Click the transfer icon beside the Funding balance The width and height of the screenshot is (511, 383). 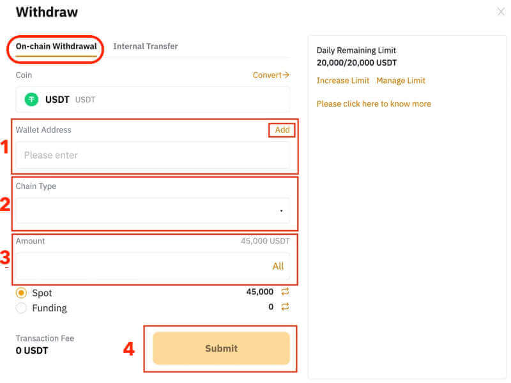pos(285,308)
